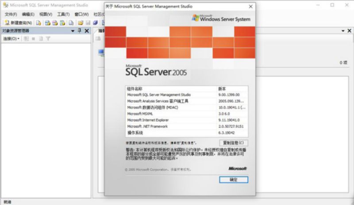Open the Community (社区) menu
354x205 pixels.
point(99,14)
